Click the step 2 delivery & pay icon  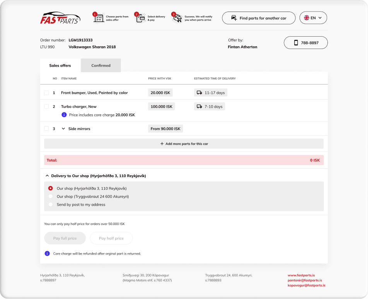pos(141,18)
